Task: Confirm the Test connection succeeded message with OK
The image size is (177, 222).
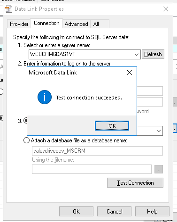Action: 112,126
